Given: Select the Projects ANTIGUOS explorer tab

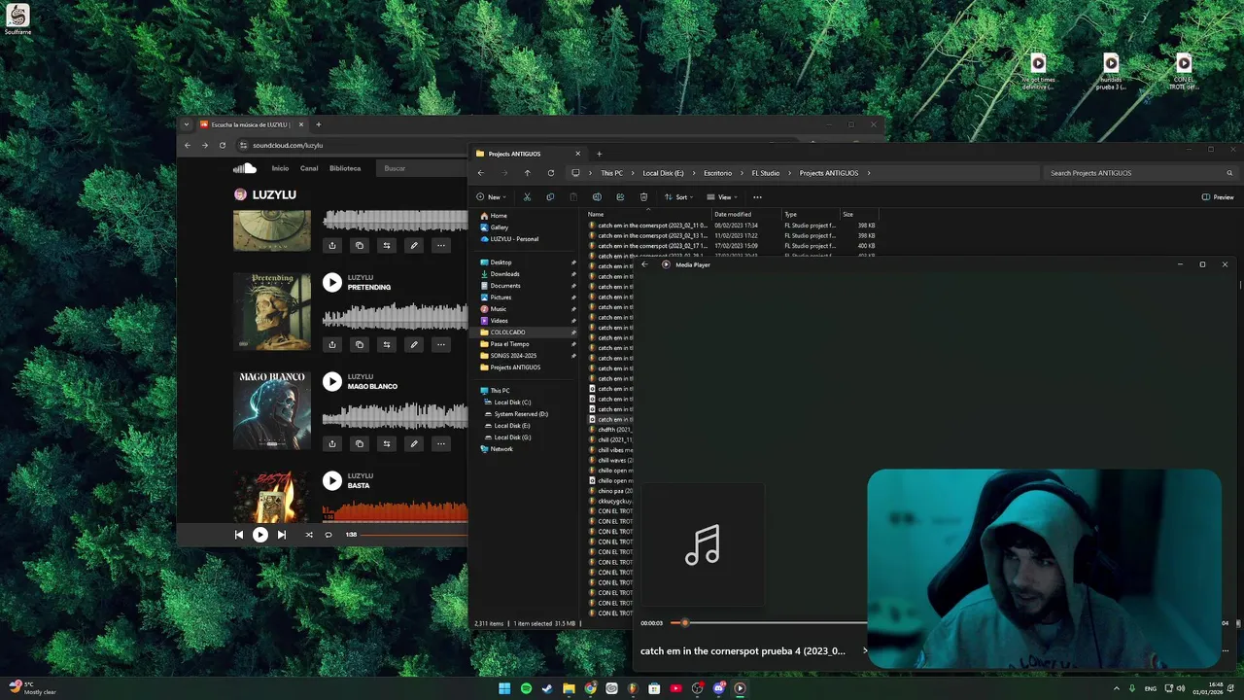Looking at the screenshot, I should tap(528, 154).
